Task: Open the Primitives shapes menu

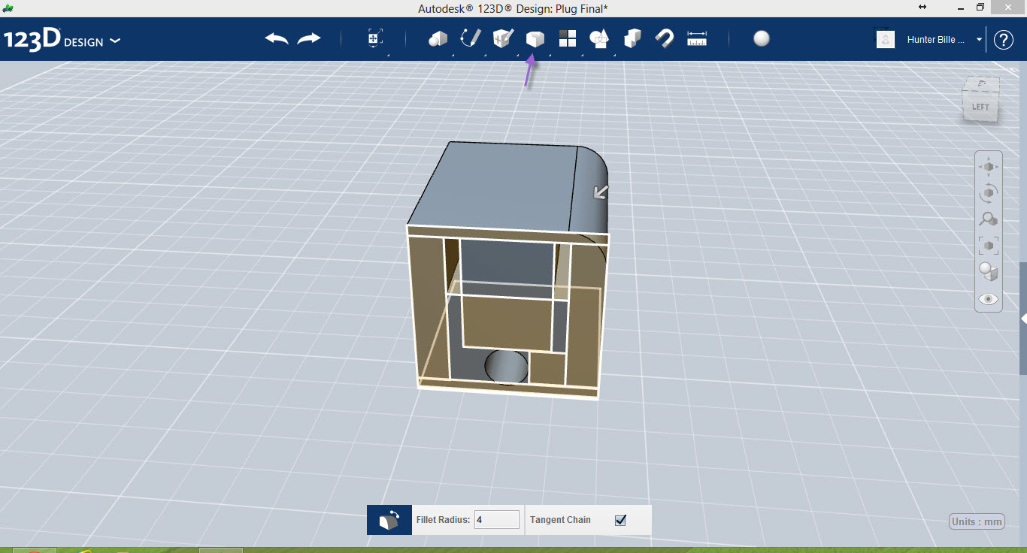Action: tap(438, 39)
